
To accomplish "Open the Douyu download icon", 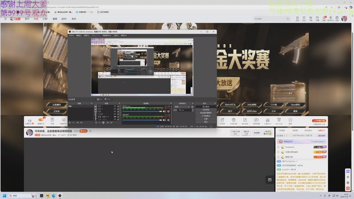I will 311,18.
